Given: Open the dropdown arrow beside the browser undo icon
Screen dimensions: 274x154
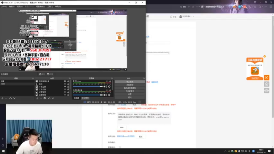Looking at the screenshot, I should click(262, 7).
